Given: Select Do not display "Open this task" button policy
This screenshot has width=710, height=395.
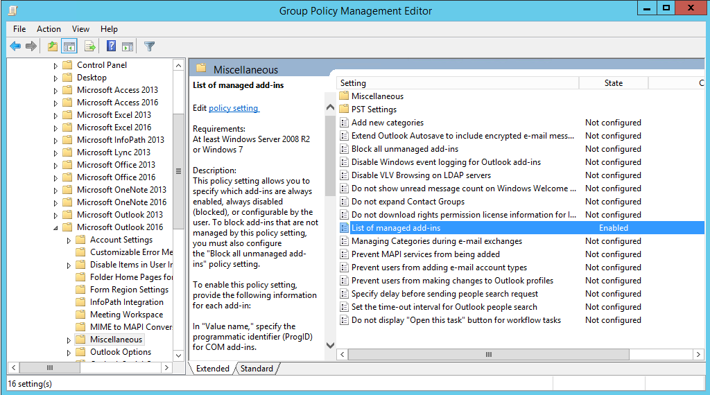Looking at the screenshot, I should click(456, 320).
